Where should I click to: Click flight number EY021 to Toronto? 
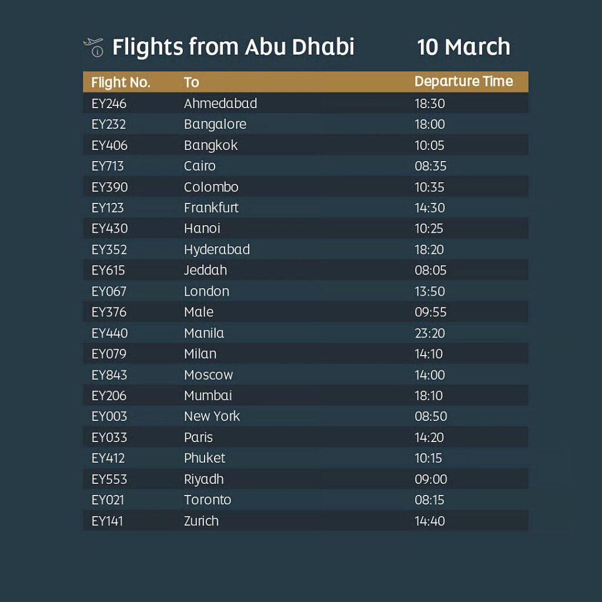pos(108,500)
